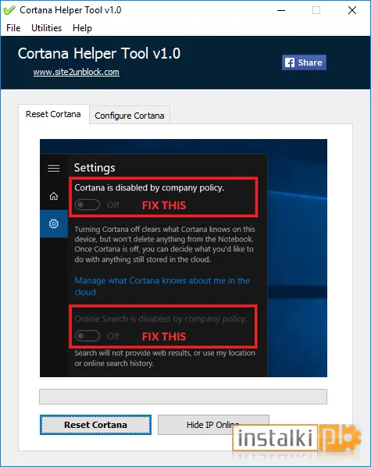Click the green checkmark app icon
Image resolution: width=371 pixels, height=467 pixels.
[x=9, y=10]
